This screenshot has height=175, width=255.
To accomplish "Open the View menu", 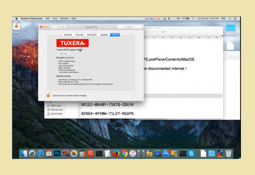I will point(55,18).
